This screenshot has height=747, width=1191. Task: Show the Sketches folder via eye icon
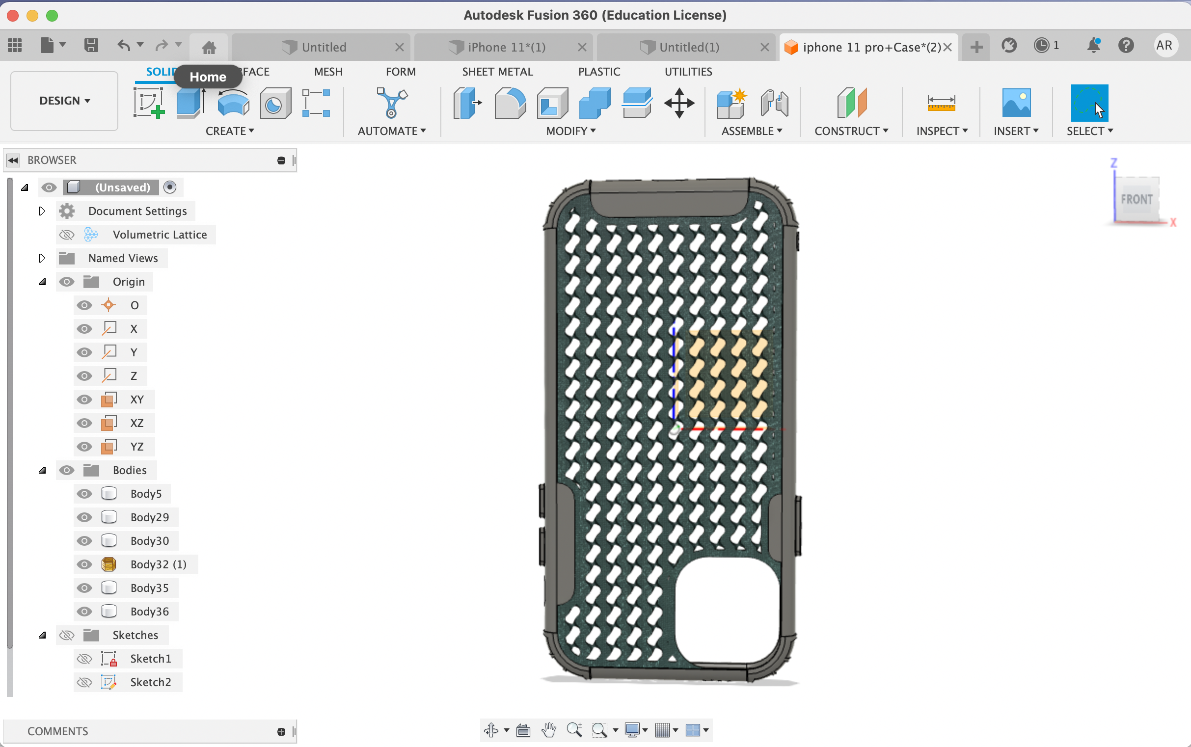click(x=67, y=635)
